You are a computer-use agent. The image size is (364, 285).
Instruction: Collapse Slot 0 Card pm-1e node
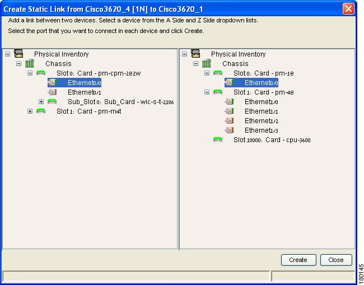(207, 73)
